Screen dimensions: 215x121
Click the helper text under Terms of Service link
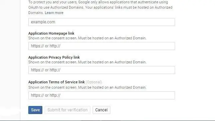coord(87,88)
